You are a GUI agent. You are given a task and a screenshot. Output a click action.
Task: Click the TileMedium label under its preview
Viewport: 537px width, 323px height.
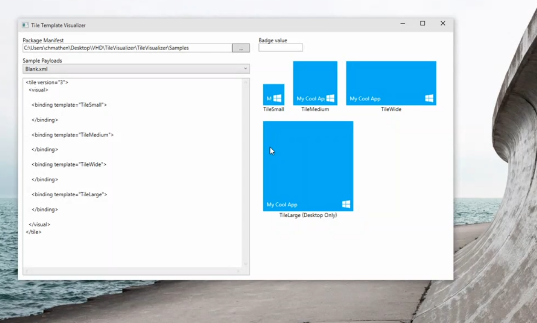[x=315, y=109]
